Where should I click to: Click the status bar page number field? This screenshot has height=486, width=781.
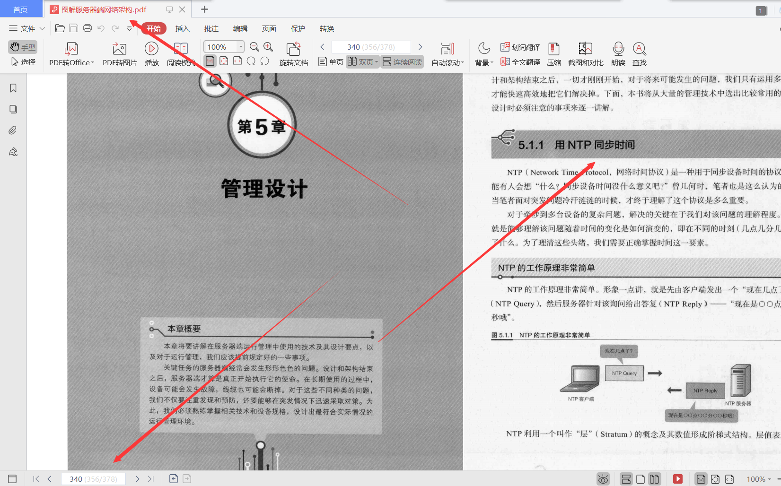(x=93, y=479)
